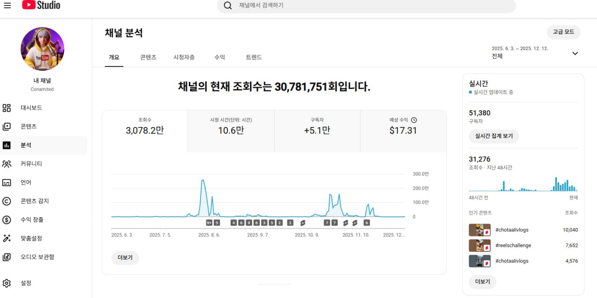Switch to the 트렌드 tab

(x=254, y=57)
